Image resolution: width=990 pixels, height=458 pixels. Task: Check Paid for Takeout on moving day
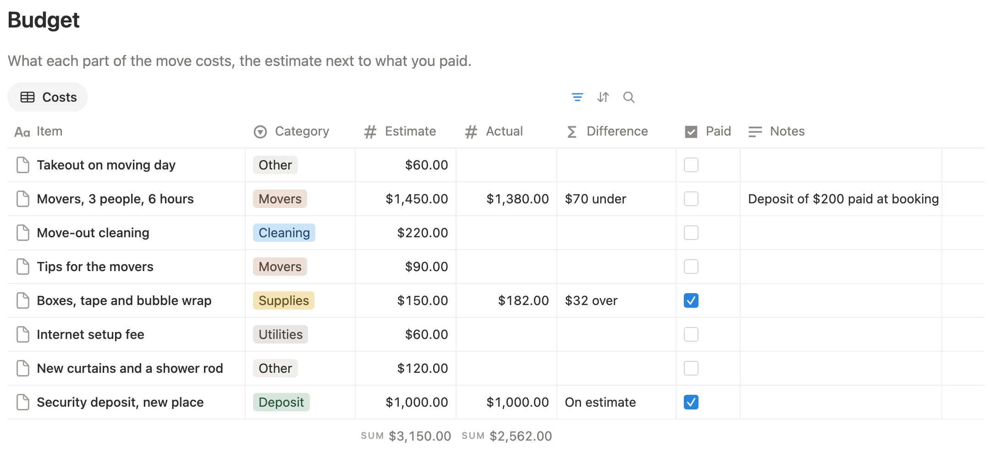pos(691,165)
